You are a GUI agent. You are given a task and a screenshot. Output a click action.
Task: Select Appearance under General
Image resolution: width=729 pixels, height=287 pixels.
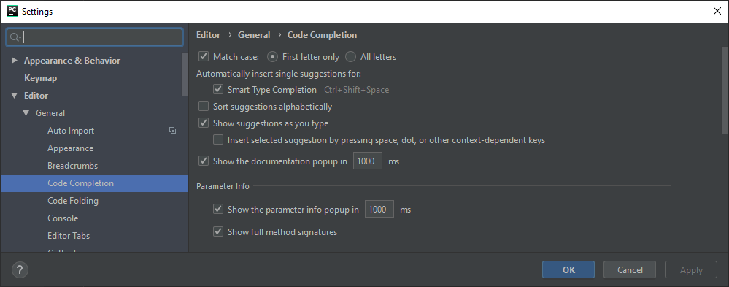point(70,148)
